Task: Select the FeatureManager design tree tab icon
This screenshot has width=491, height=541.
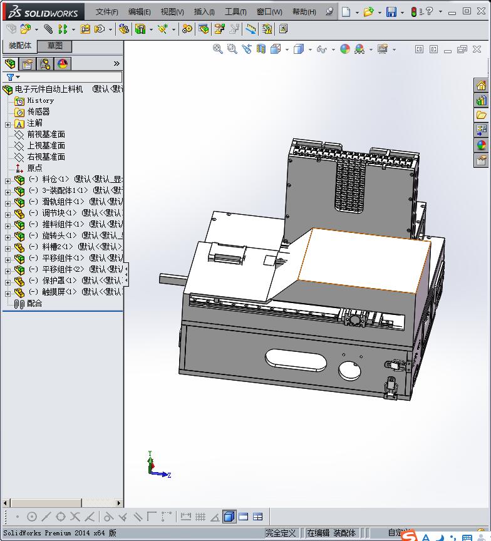Action: pyautogui.click(x=11, y=64)
